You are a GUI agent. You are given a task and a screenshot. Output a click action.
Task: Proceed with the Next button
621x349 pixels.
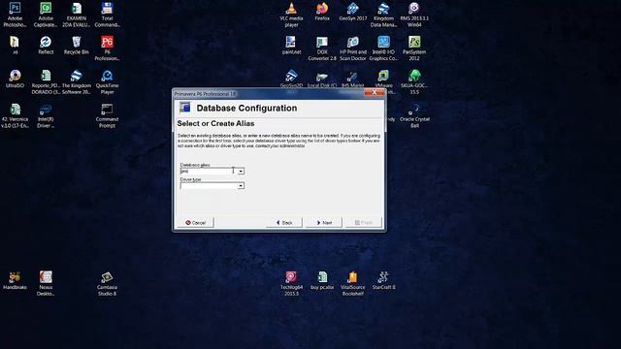324,223
